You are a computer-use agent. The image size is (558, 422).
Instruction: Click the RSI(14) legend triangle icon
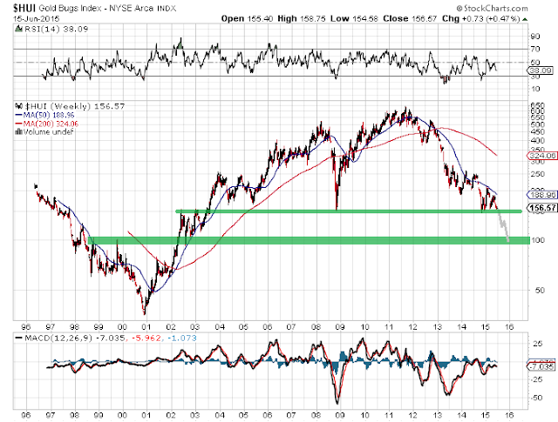pos(19,29)
